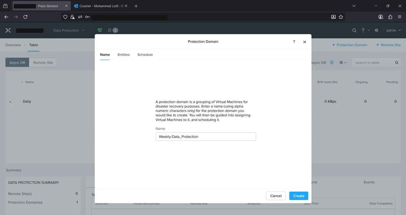Click the + Remote Site link
The width and height of the screenshot is (406, 215).
[x=389, y=45]
